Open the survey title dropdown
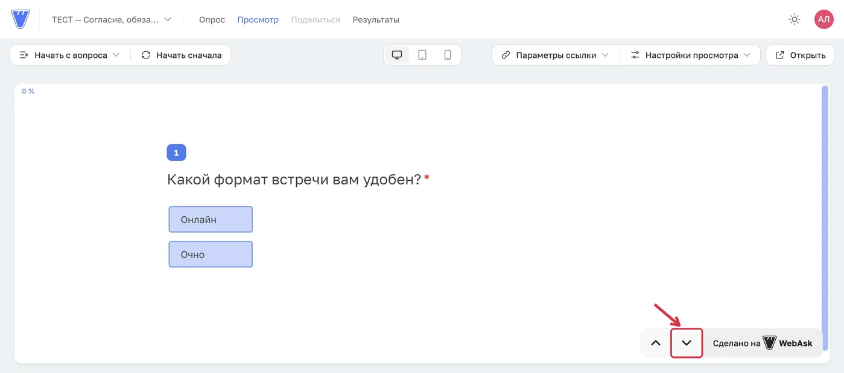844x373 pixels. point(112,19)
